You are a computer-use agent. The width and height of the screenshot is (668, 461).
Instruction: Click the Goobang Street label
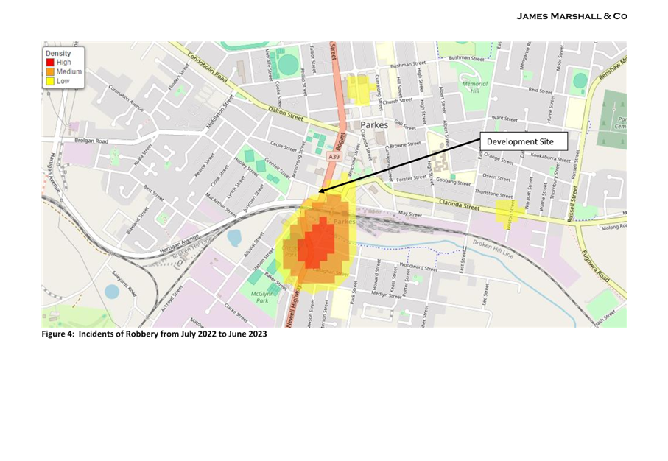click(x=453, y=182)
